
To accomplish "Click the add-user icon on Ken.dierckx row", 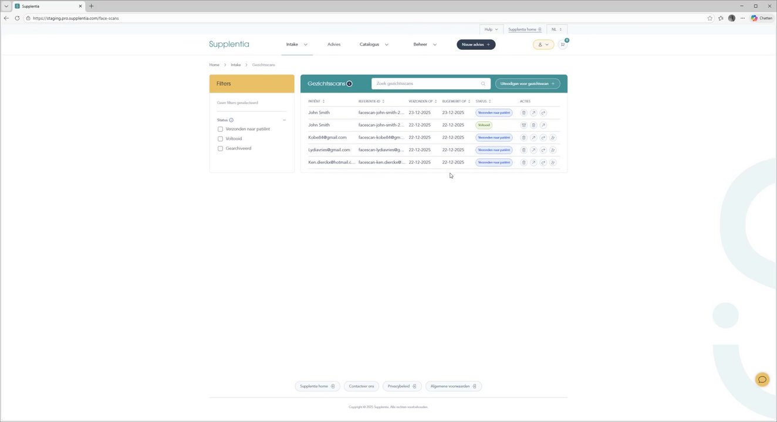I will point(553,162).
